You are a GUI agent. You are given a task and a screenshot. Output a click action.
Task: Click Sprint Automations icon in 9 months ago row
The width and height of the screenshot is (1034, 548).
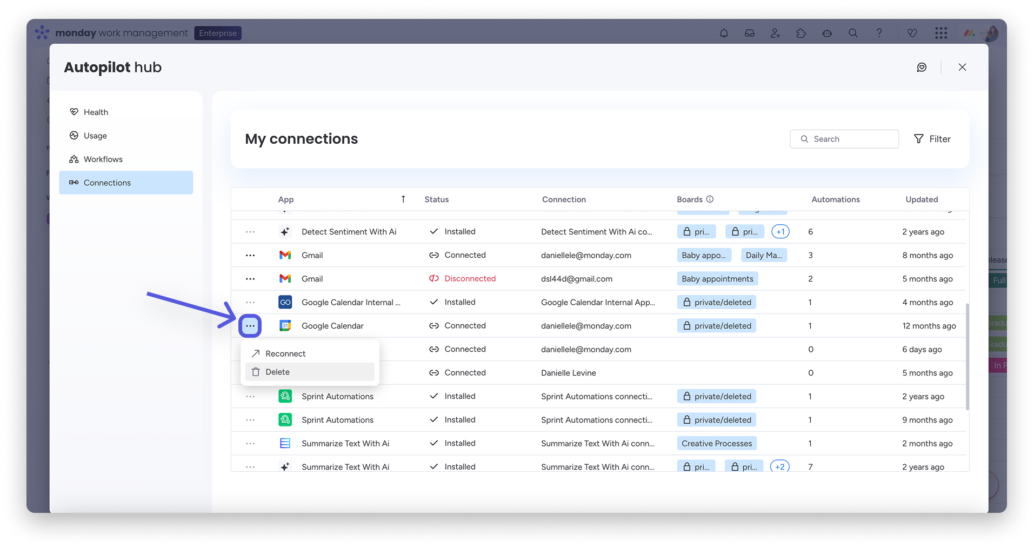click(285, 420)
